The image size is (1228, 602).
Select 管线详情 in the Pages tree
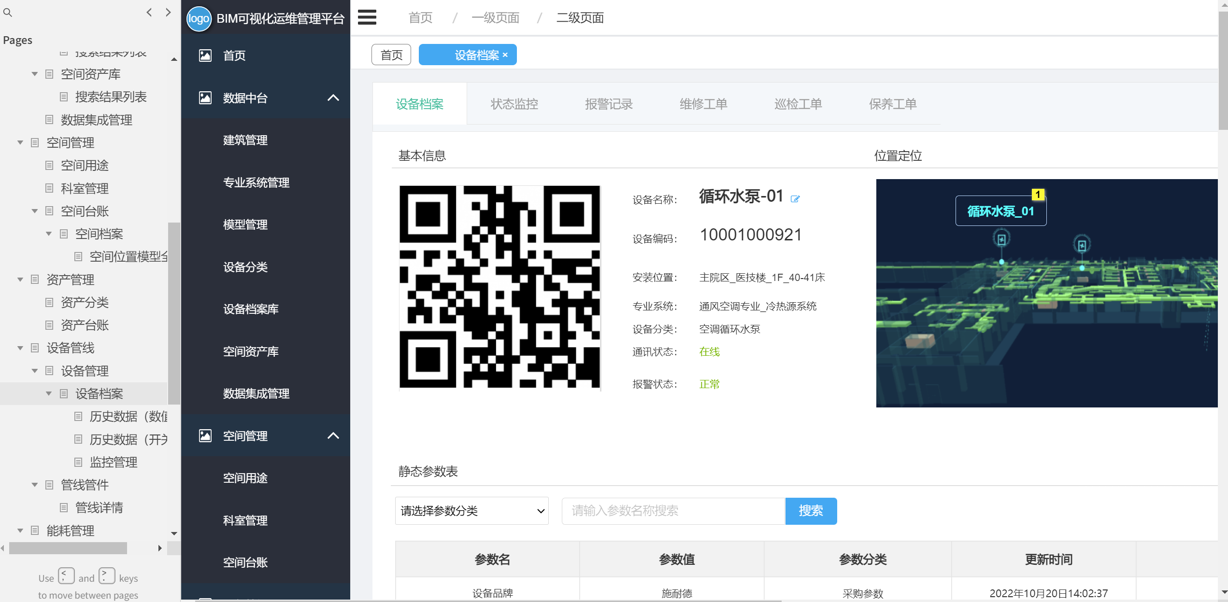[99, 507]
